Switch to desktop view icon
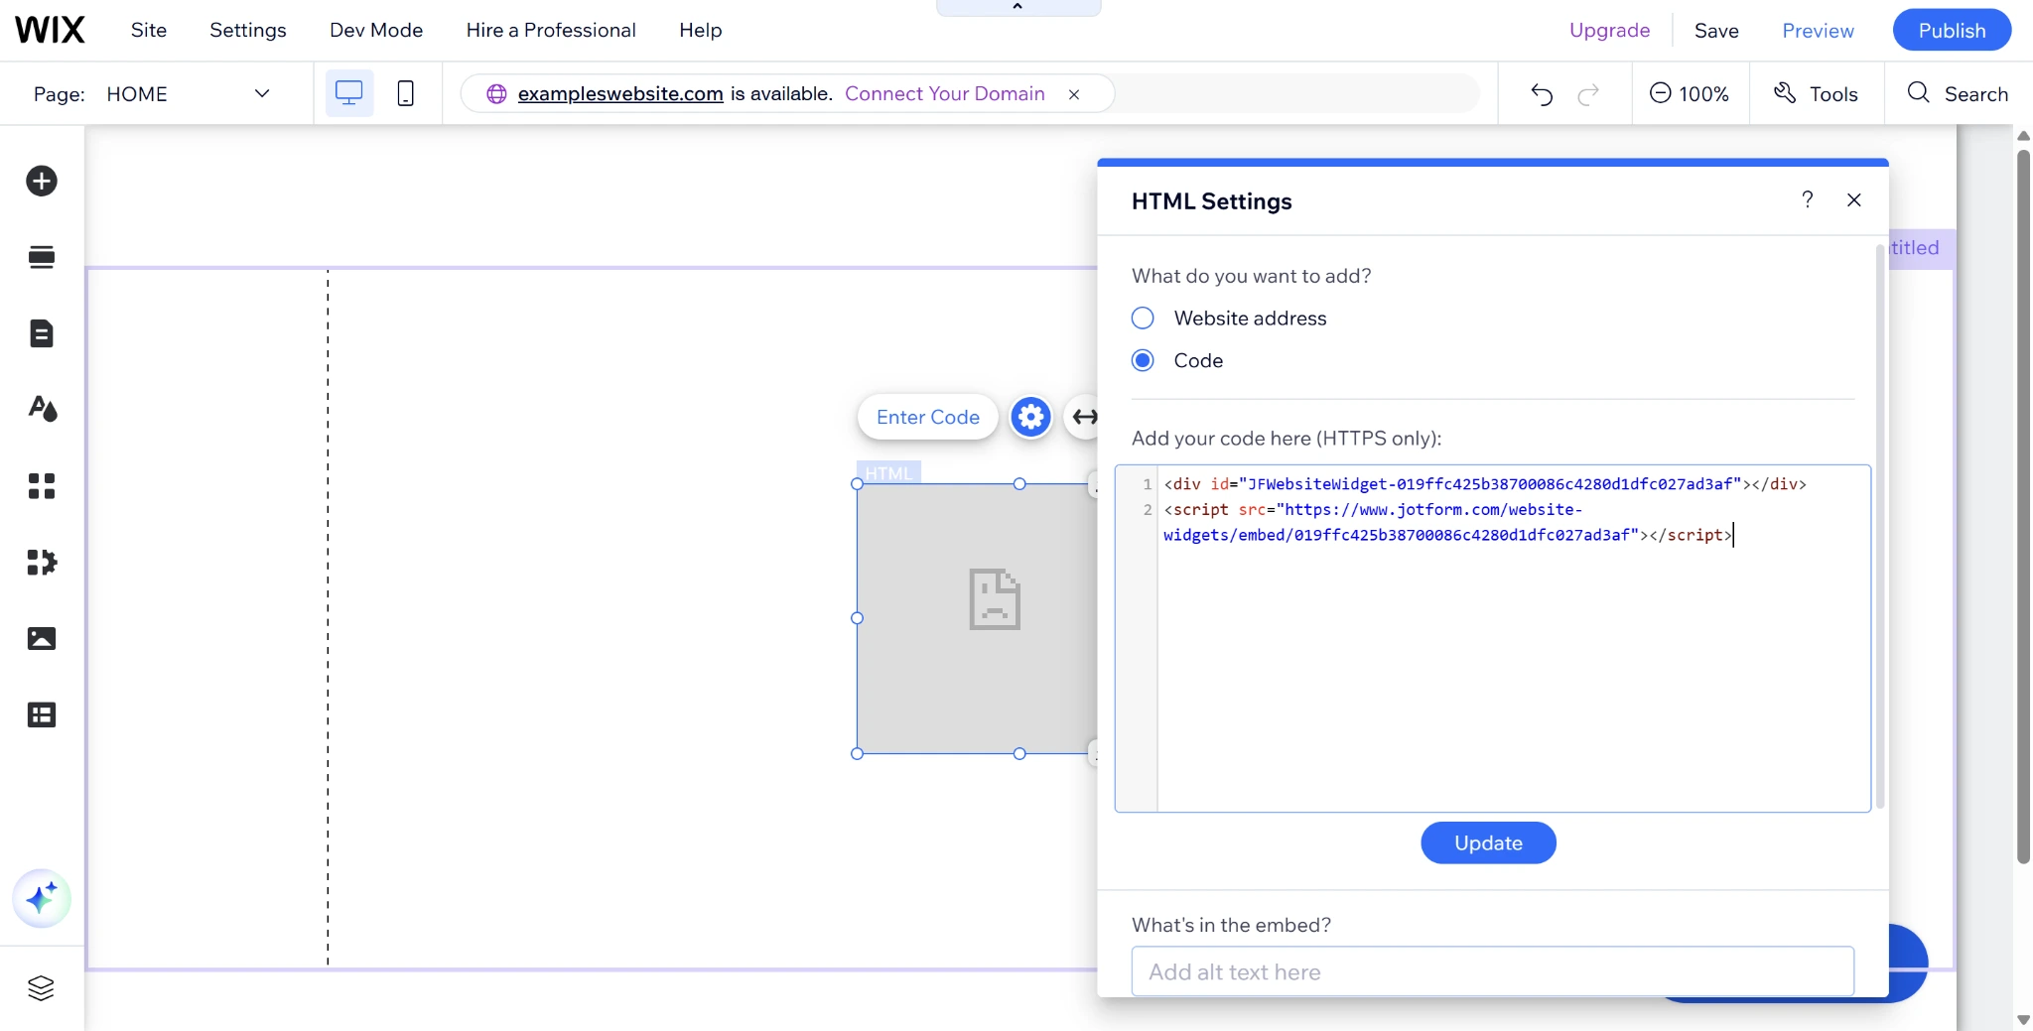Image resolution: width=2033 pixels, height=1031 pixels. [348, 93]
